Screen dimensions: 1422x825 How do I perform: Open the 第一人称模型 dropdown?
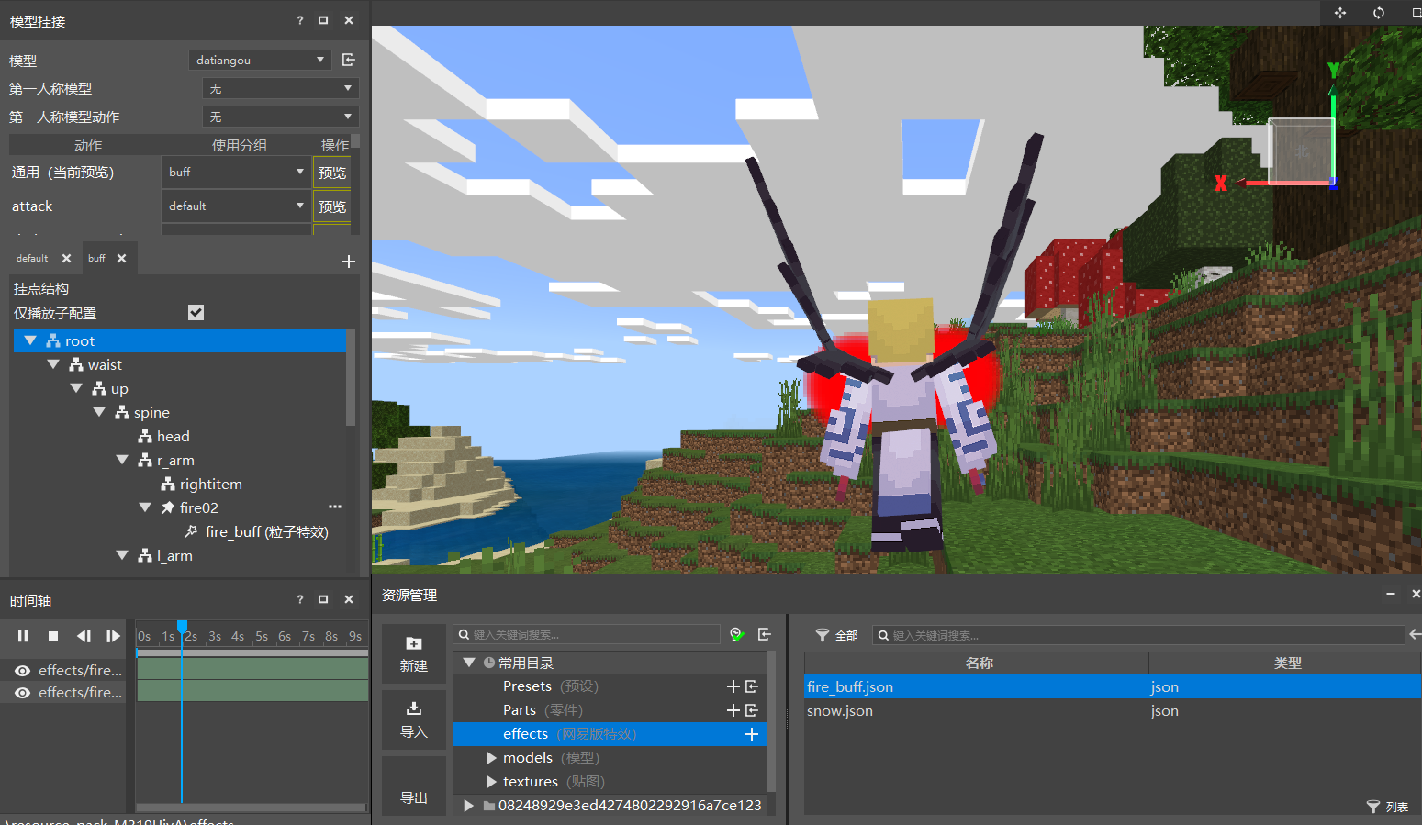tap(280, 88)
